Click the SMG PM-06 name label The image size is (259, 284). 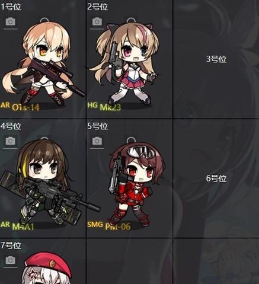click(x=109, y=226)
